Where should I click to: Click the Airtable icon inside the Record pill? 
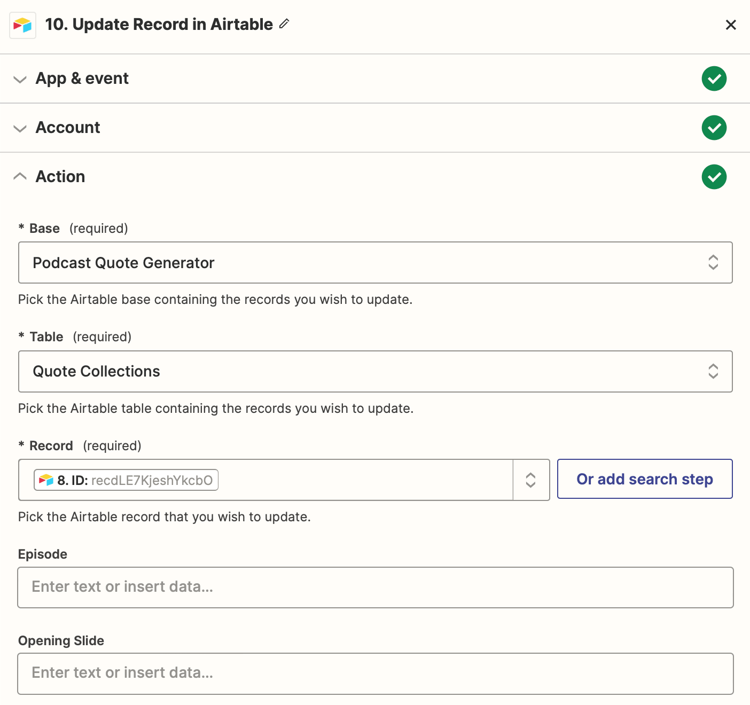46,480
